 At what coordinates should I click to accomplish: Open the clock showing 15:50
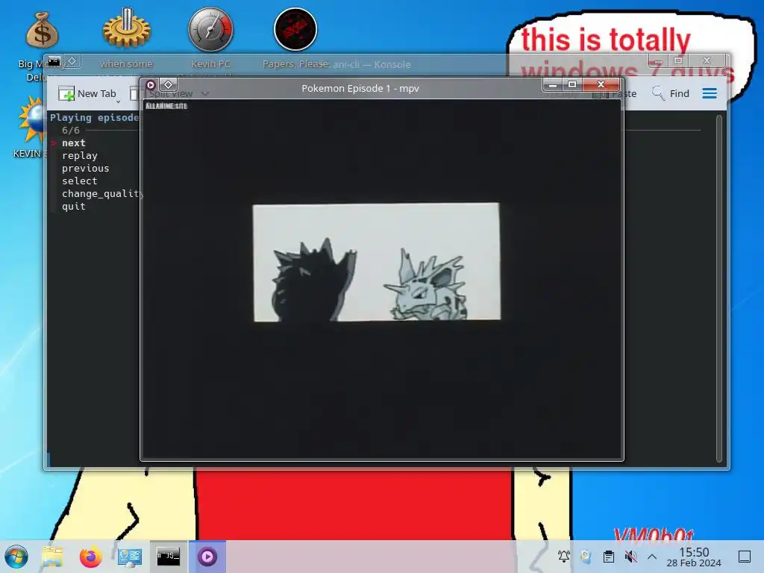694,557
